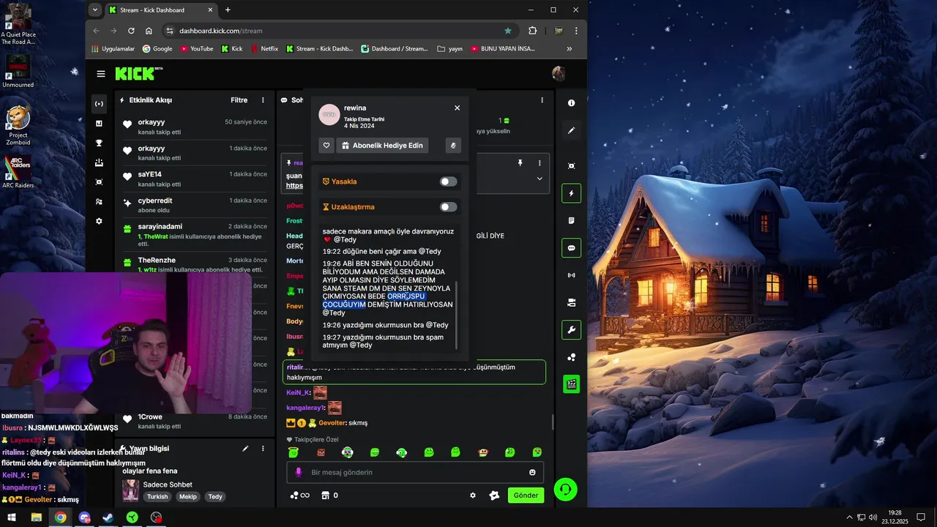Viewport: 937px width, 527px height.
Task: Open the emoji picker in message box
Action: [x=532, y=472]
